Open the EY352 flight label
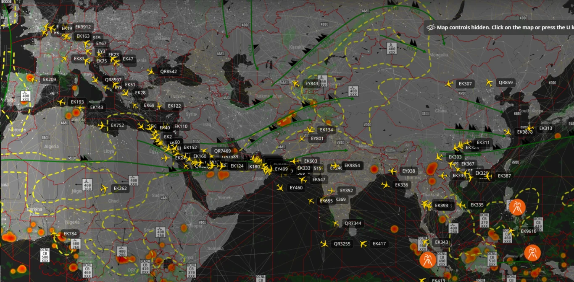This screenshot has height=282, width=574. pyautogui.click(x=346, y=191)
